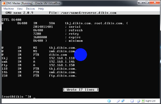This screenshot has height=104, width=161.
Task: Minimize the DNS Master VM window
Action: tap(141, 2)
